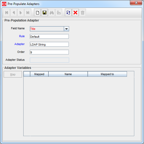
Task: Click the Adapter field showing LDAP String
Action: pyautogui.click(x=49, y=44)
